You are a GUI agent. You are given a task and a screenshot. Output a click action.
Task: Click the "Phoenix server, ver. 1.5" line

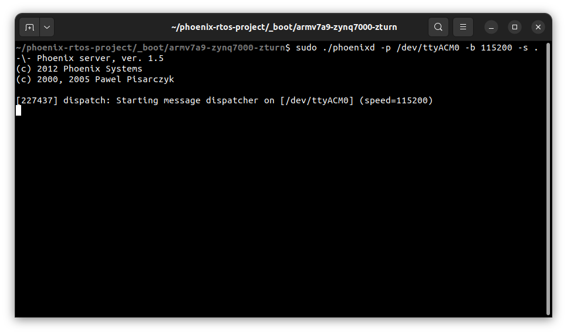coord(100,58)
